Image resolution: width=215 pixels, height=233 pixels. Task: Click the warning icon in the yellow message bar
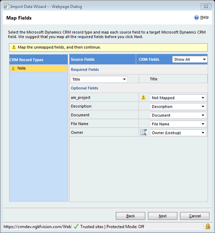coord(14,47)
